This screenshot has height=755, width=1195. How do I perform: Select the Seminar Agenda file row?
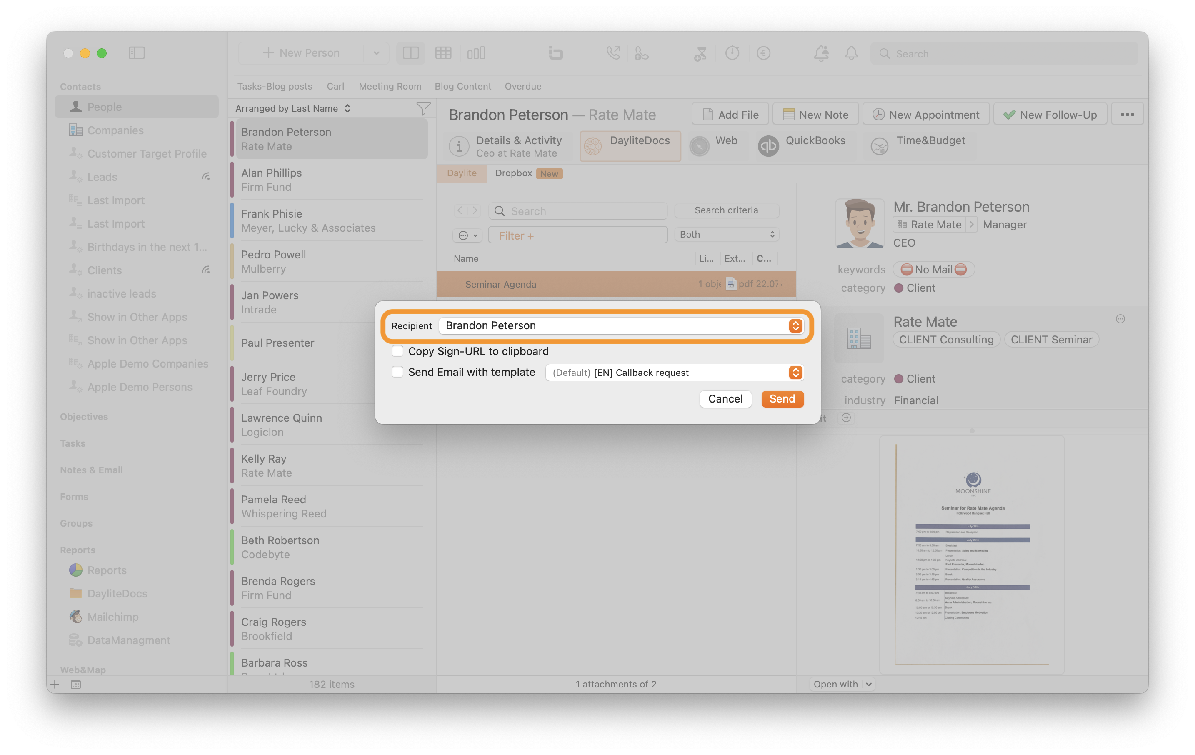[x=616, y=284]
